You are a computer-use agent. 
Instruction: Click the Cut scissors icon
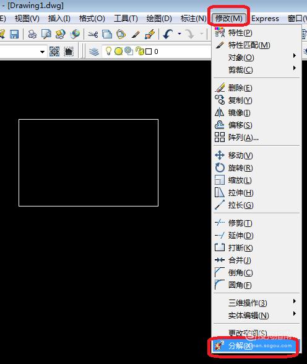[x=93, y=34]
